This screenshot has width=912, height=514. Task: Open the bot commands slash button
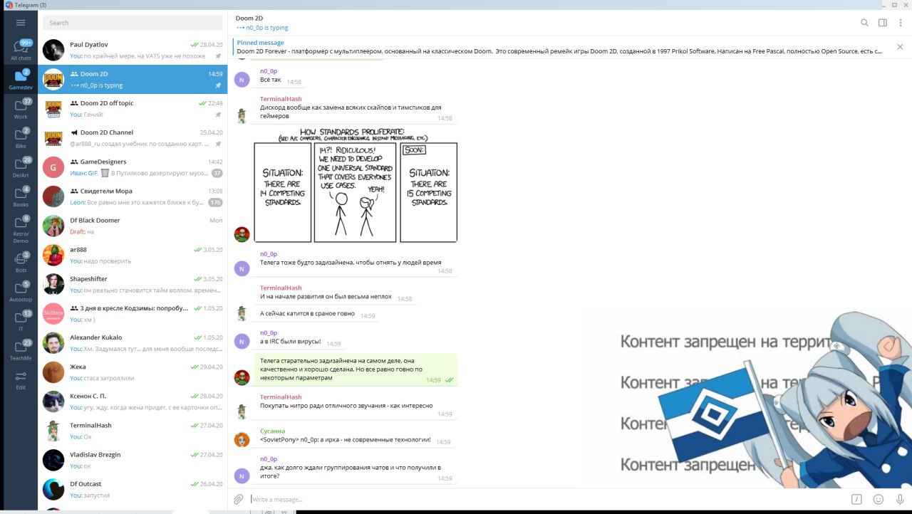pyautogui.click(x=857, y=499)
